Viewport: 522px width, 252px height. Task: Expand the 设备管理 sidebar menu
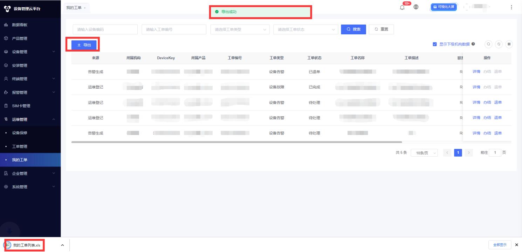point(30,52)
